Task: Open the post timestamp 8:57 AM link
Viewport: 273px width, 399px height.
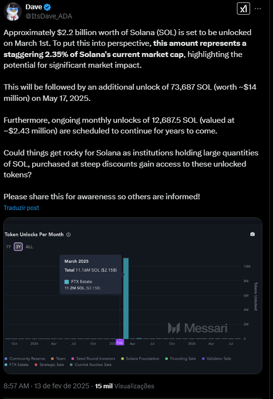Action: pos(16,386)
